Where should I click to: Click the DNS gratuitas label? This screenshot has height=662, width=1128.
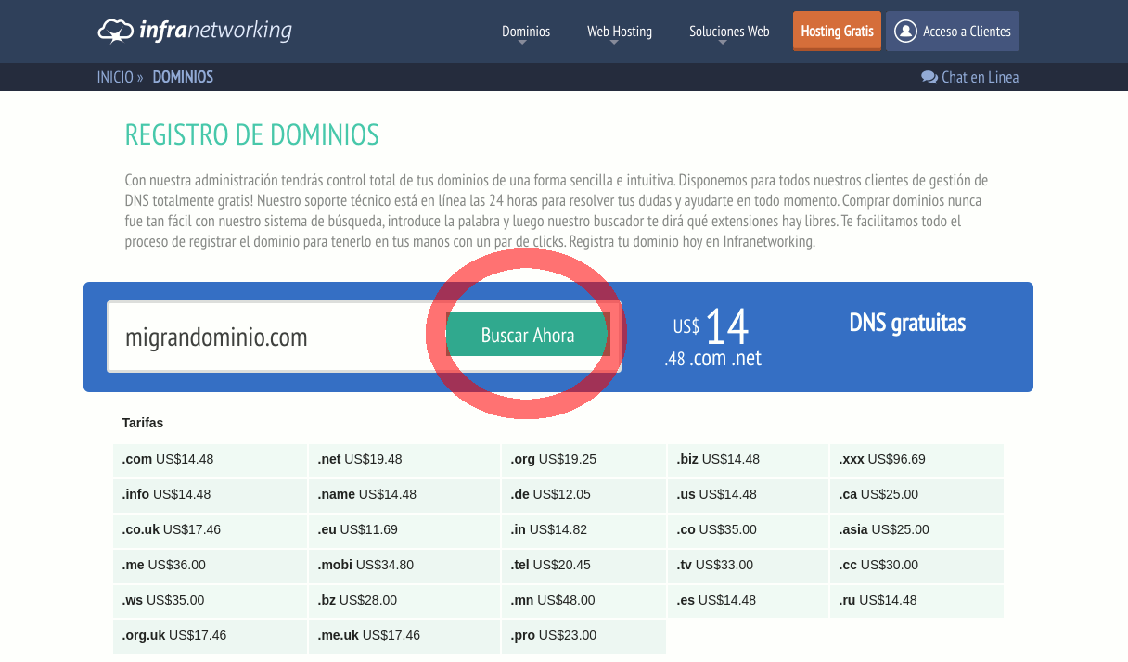point(907,324)
